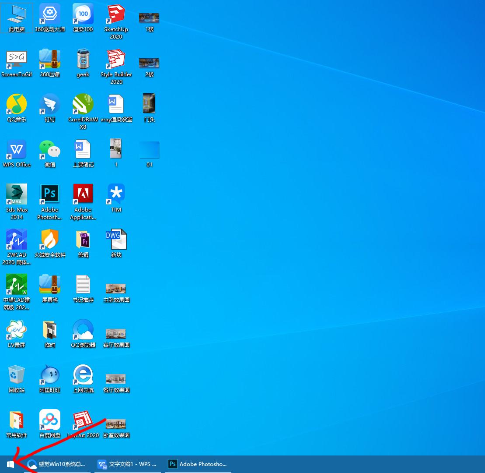This screenshot has height=473, width=485.
Task: Launch QQ音乐 from the desktop
Action: [16, 104]
